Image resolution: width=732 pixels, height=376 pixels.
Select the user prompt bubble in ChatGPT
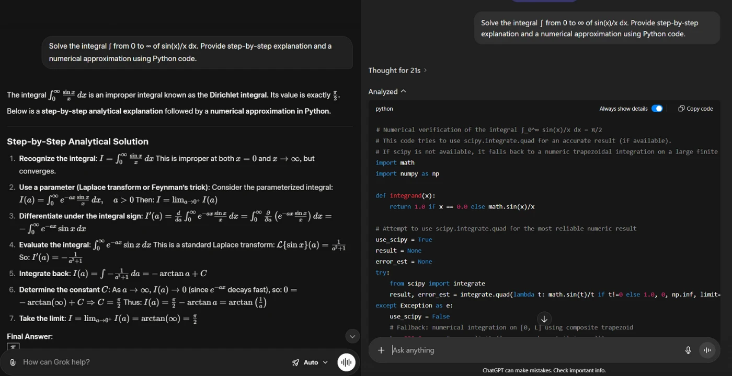(596, 28)
